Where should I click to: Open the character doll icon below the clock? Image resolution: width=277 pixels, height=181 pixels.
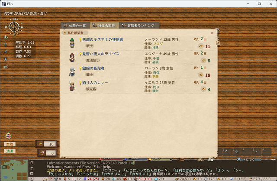(6, 37)
